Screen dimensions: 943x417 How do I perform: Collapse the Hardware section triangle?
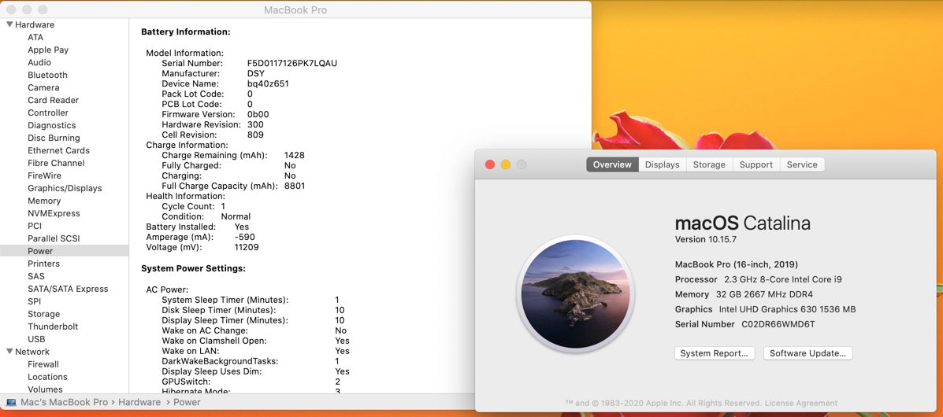pos(9,24)
